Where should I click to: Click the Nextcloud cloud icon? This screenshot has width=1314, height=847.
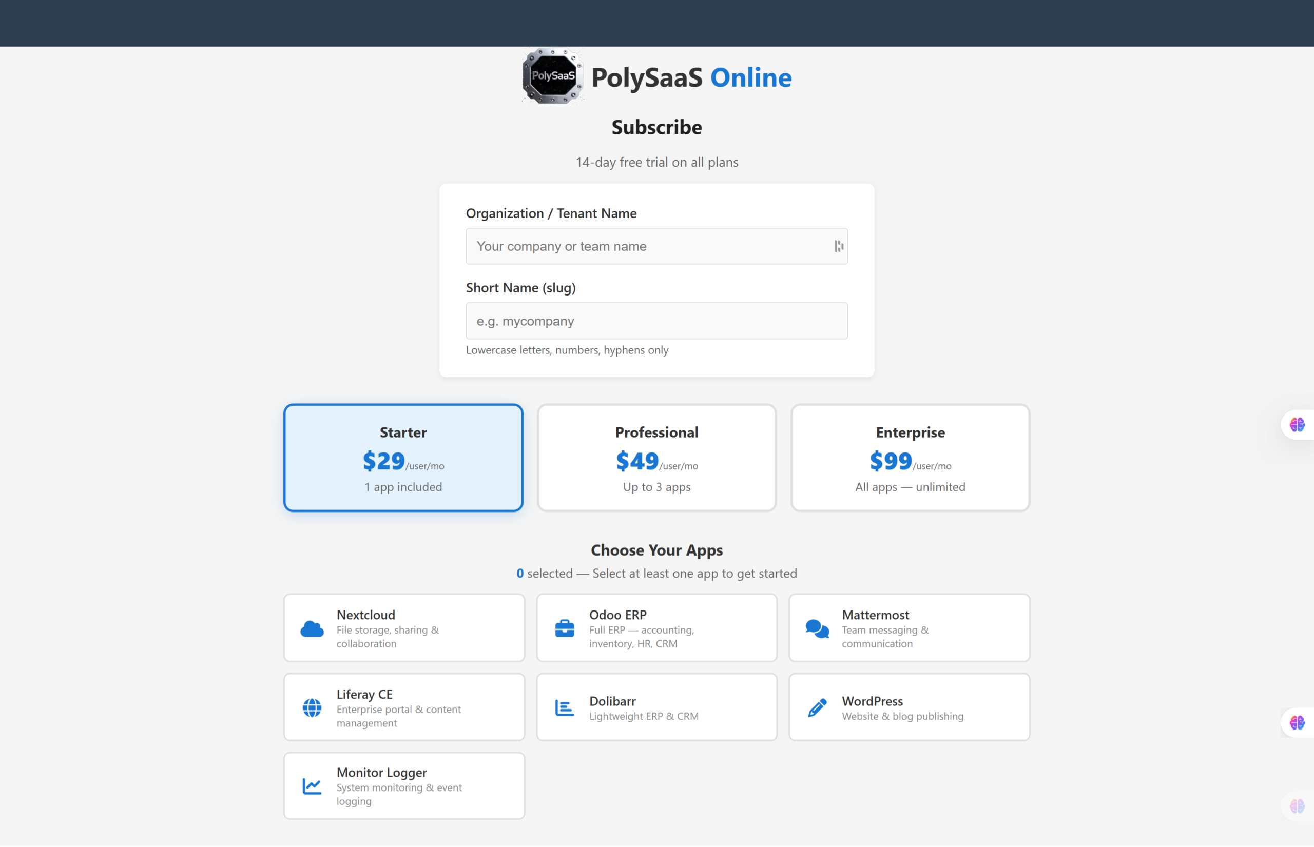(x=312, y=628)
